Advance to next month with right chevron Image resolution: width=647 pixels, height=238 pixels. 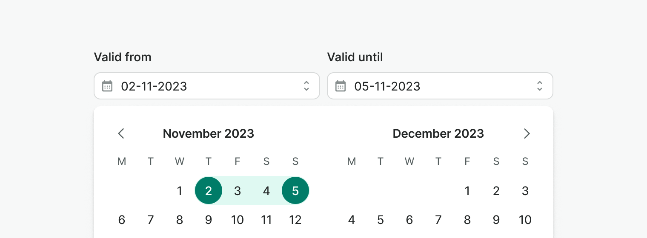527,133
